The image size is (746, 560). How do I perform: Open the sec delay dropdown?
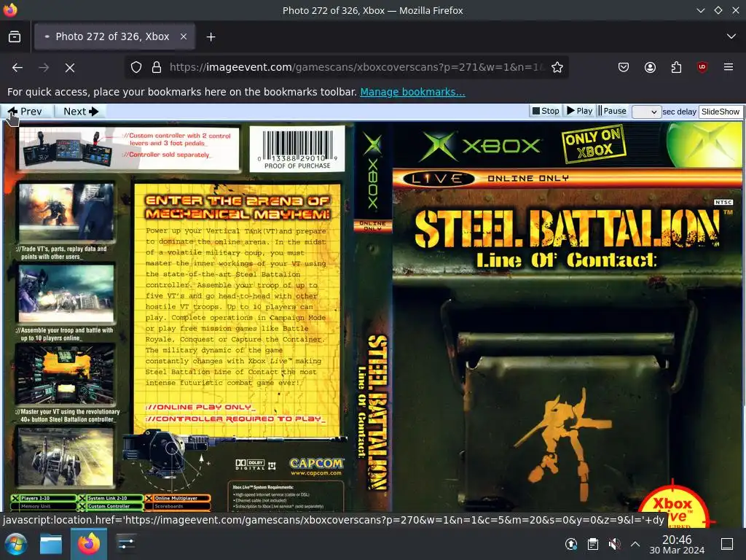click(646, 112)
